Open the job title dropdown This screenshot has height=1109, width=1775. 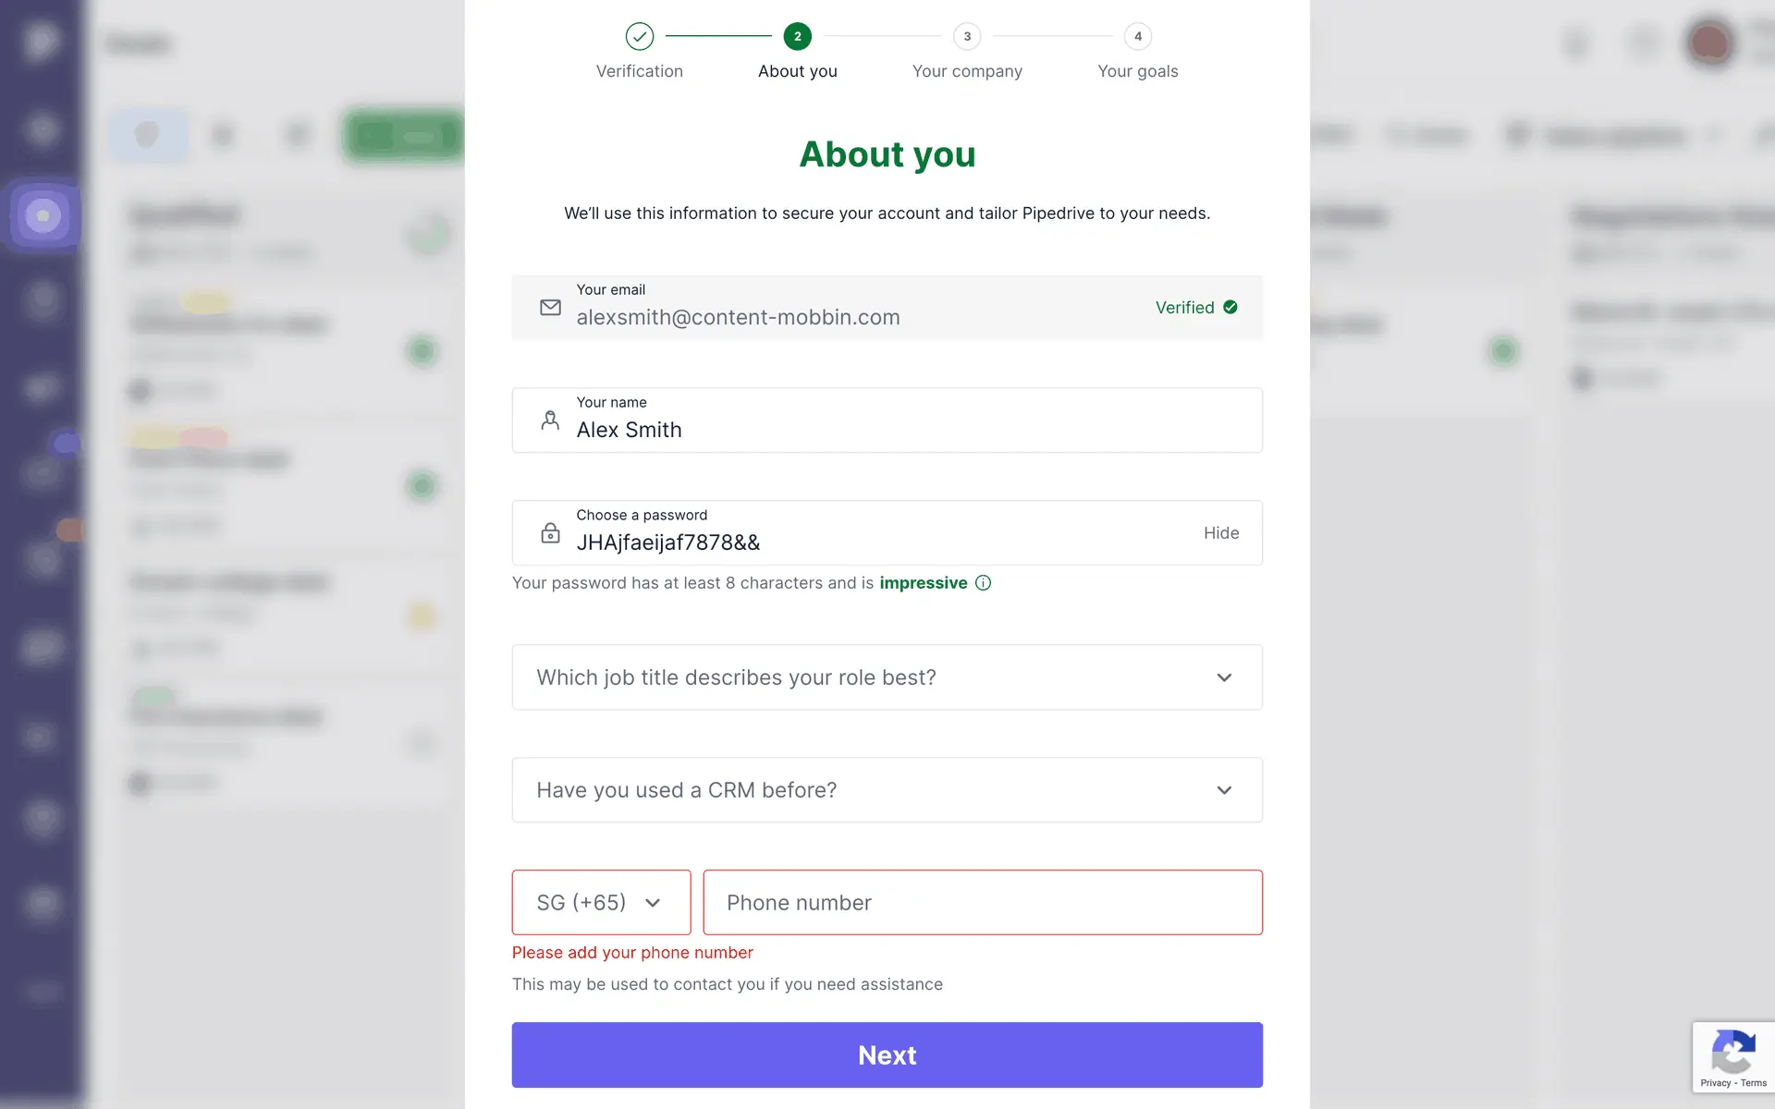point(887,677)
